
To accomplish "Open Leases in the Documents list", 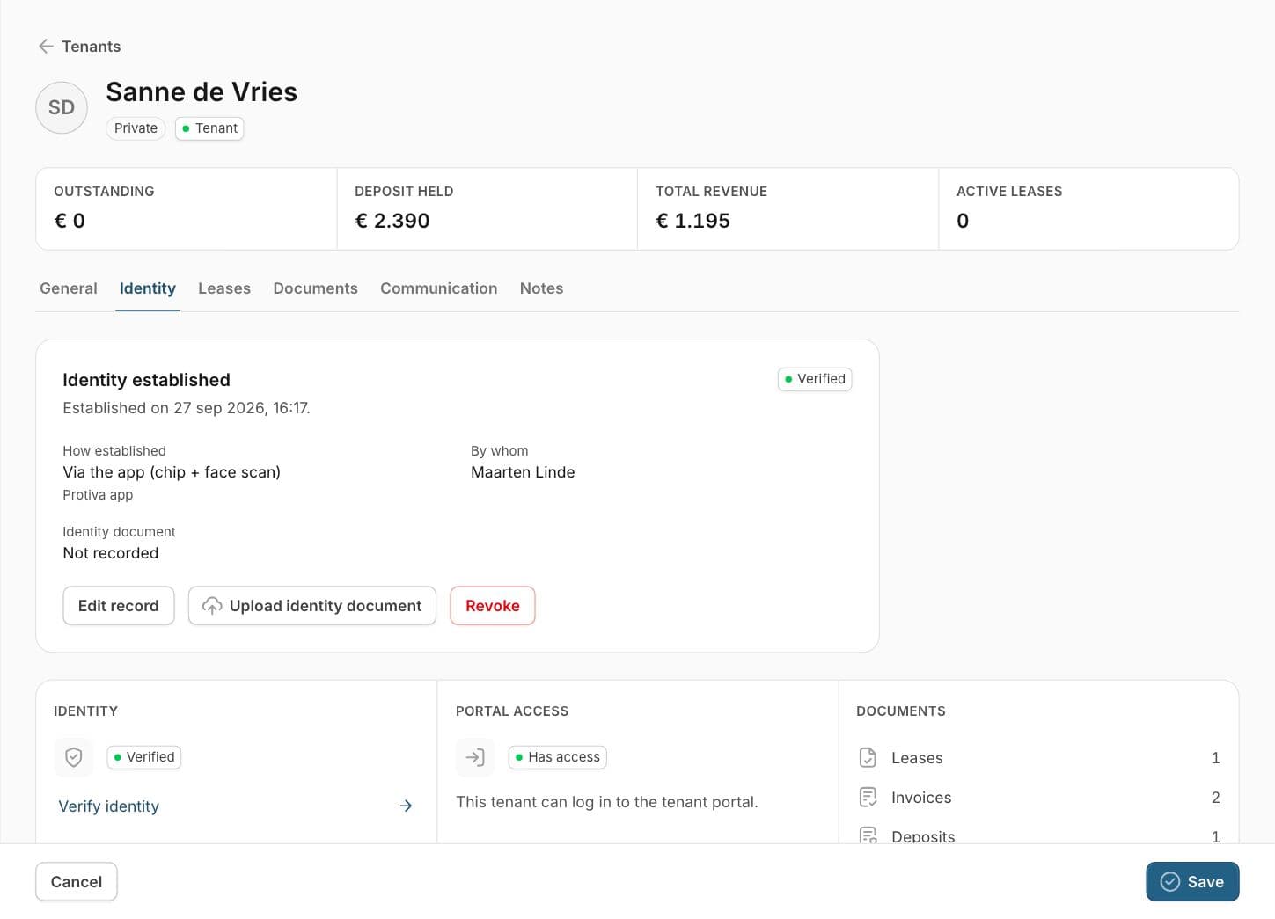I will [x=1038, y=758].
